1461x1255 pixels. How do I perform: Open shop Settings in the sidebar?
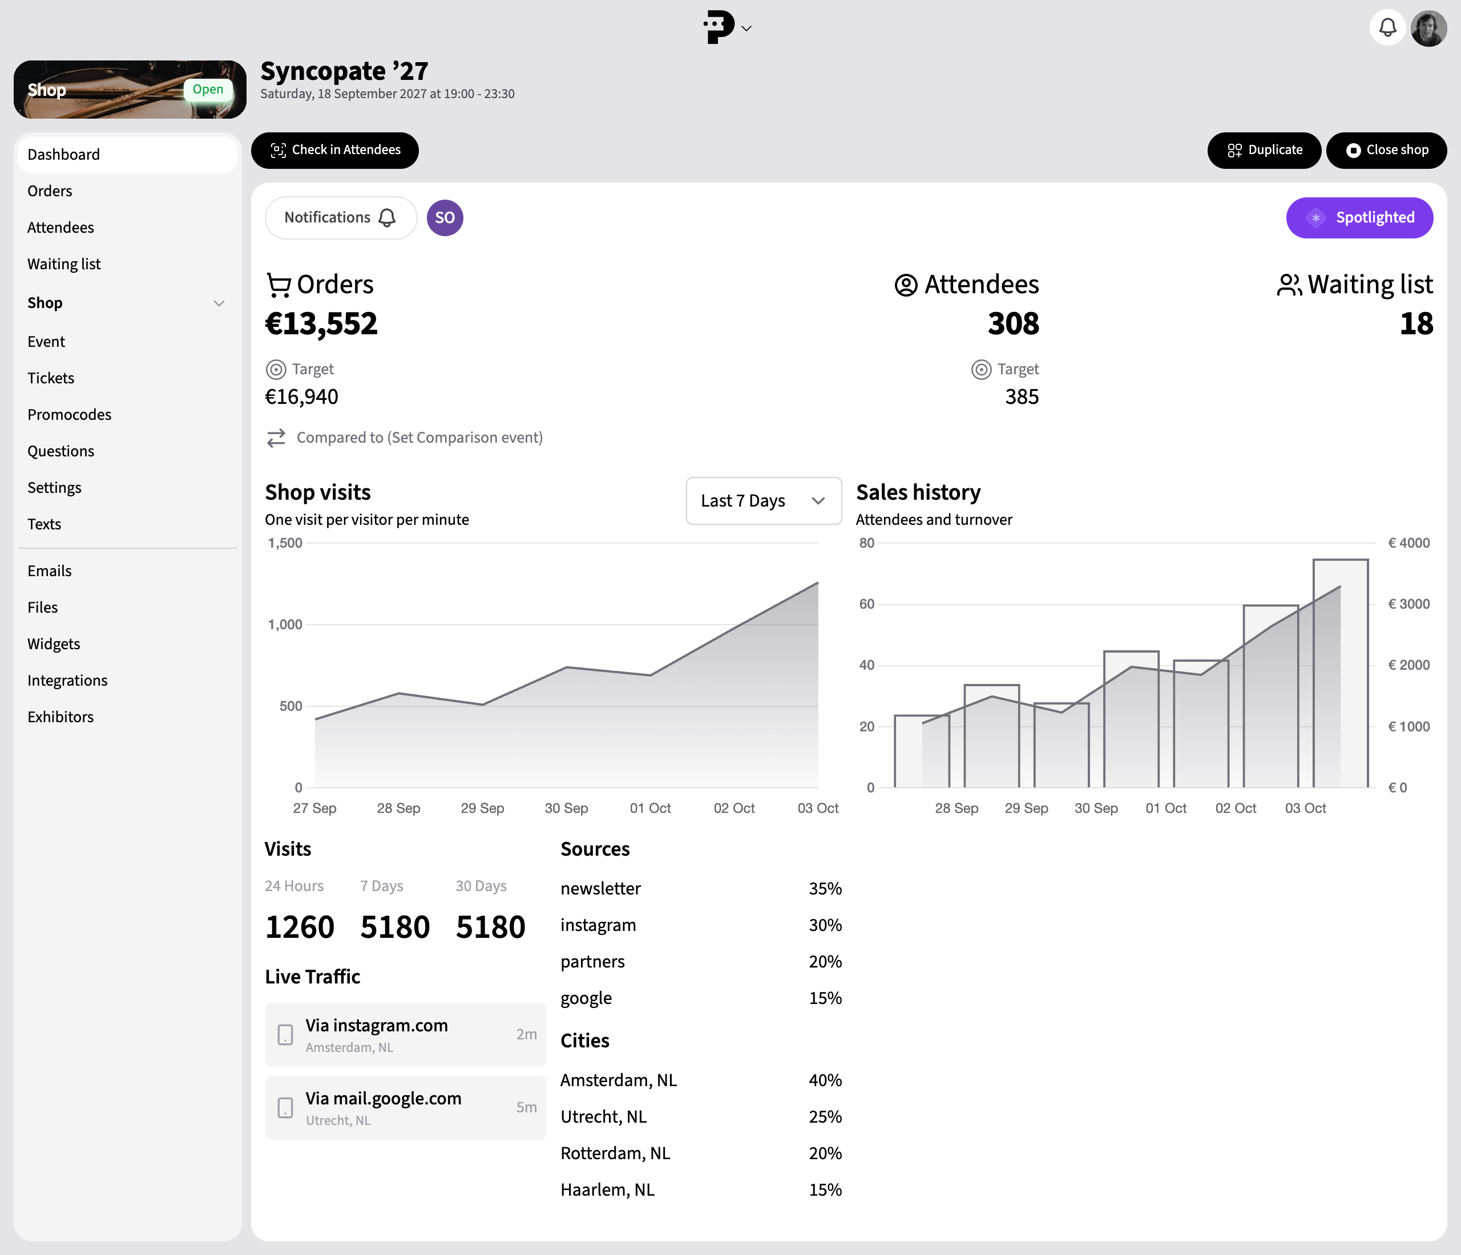click(127, 488)
